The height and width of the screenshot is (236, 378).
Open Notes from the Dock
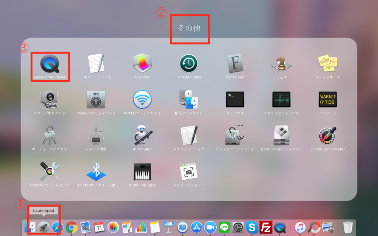pyautogui.click(x=155, y=227)
